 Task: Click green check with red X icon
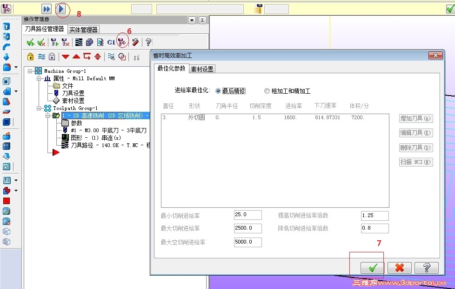click(41, 43)
